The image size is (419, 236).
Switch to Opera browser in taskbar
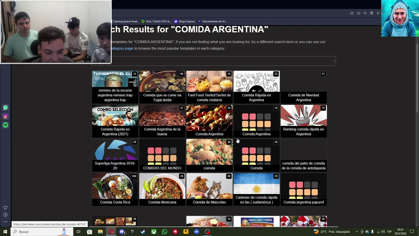coord(111,232)
